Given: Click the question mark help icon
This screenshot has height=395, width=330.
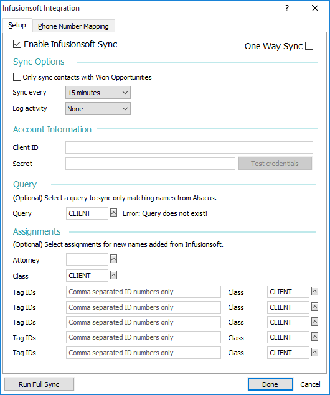Looking at the screenshot, I should point(287,8).
